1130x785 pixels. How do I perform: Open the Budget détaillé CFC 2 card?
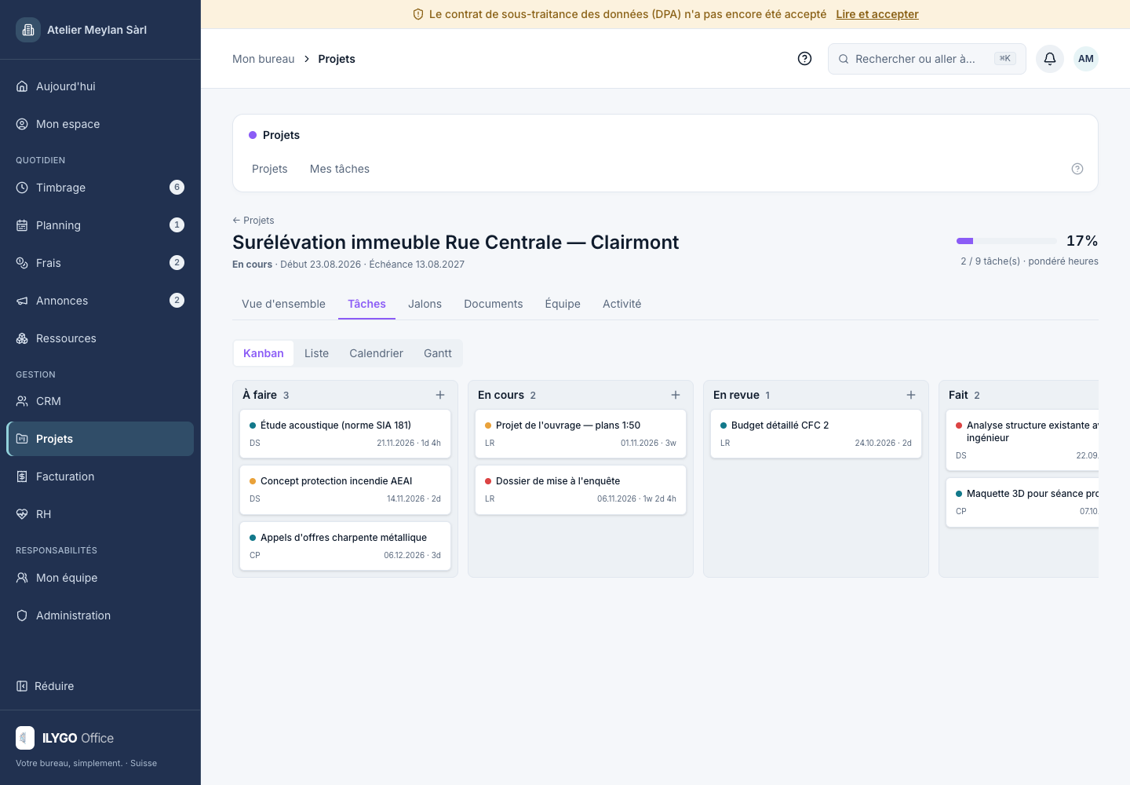816,433
